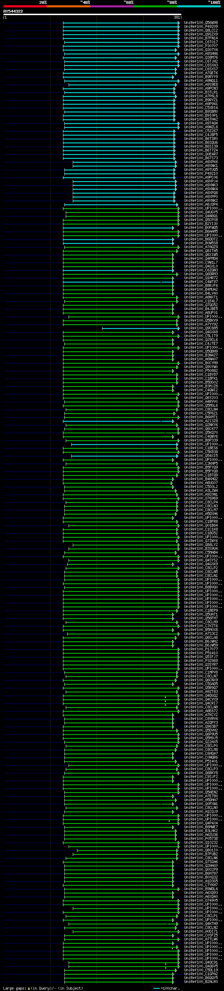Select label UniRef100_Q4QC91
This screenshot has height=991, width=224.
(201, 962)
